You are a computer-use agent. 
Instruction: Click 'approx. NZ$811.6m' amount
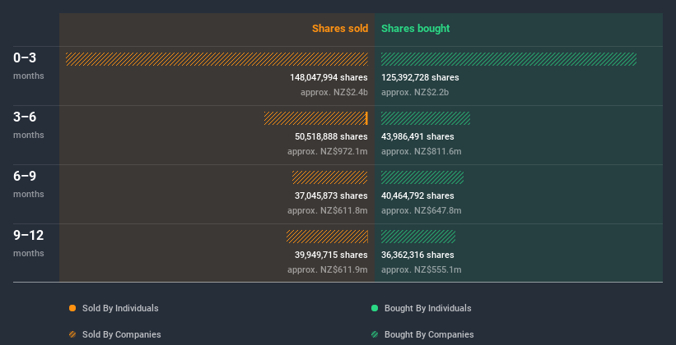tap(422, 151)
